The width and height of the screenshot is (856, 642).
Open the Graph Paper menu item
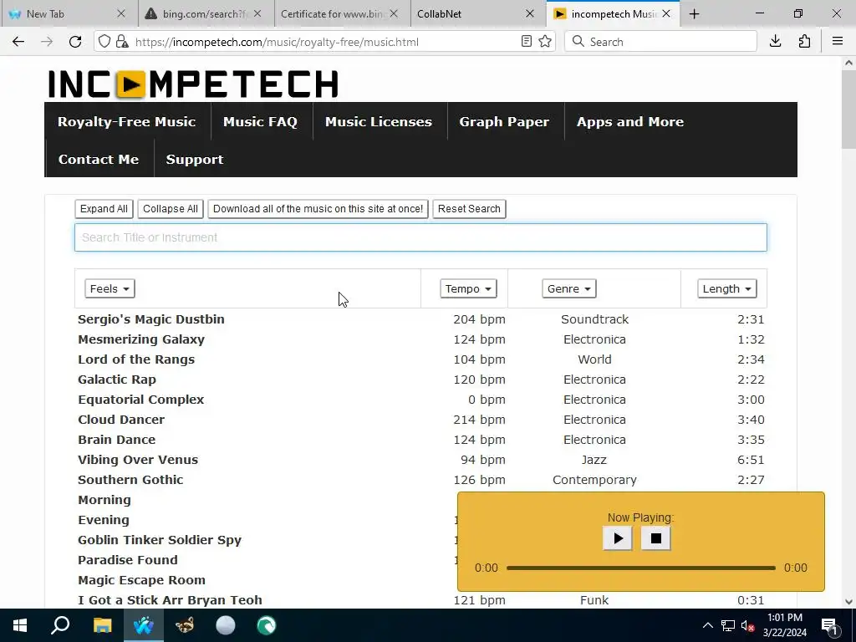[504, 122]
